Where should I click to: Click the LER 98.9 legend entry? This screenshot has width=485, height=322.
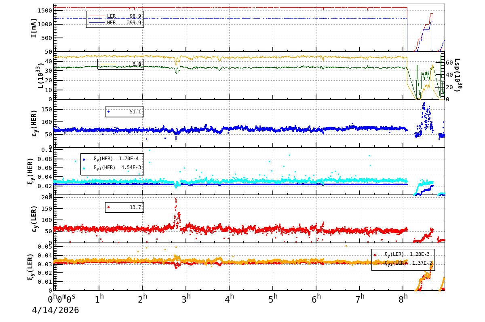tap(115, 16)
